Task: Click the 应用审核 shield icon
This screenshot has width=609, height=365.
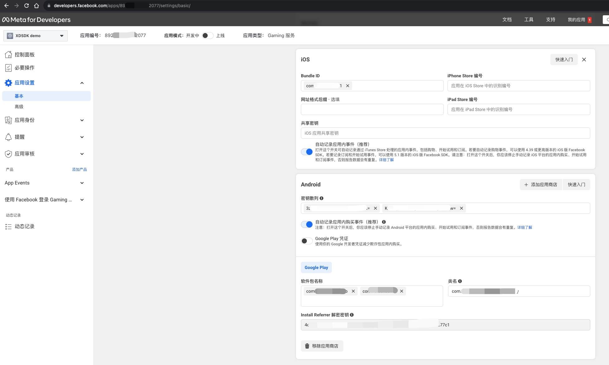Action: [x=8, y=154]
